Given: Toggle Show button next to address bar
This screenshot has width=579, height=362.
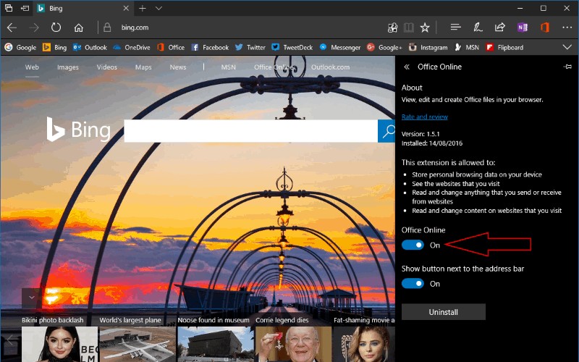Looking at the screenshot, I should pos(413,284).
